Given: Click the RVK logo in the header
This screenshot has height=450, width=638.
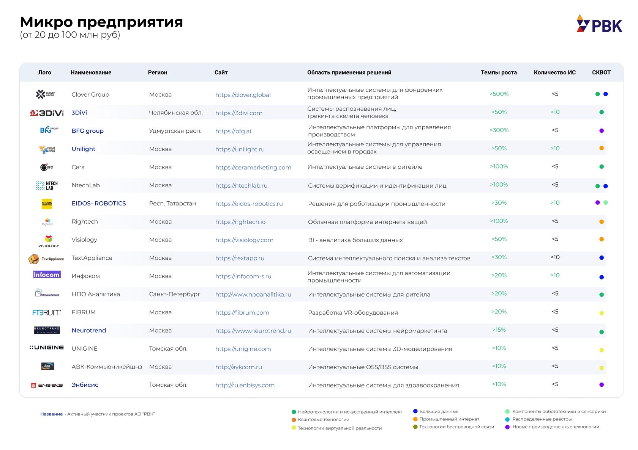Looking at the screenshot, I should coord(599,24).
